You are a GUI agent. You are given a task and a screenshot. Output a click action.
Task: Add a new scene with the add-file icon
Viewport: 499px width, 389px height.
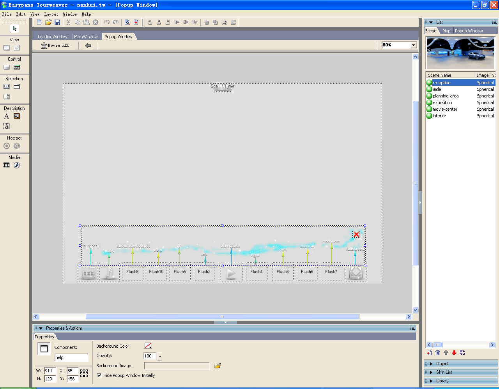pyautogui.click(x=429, y=352)
